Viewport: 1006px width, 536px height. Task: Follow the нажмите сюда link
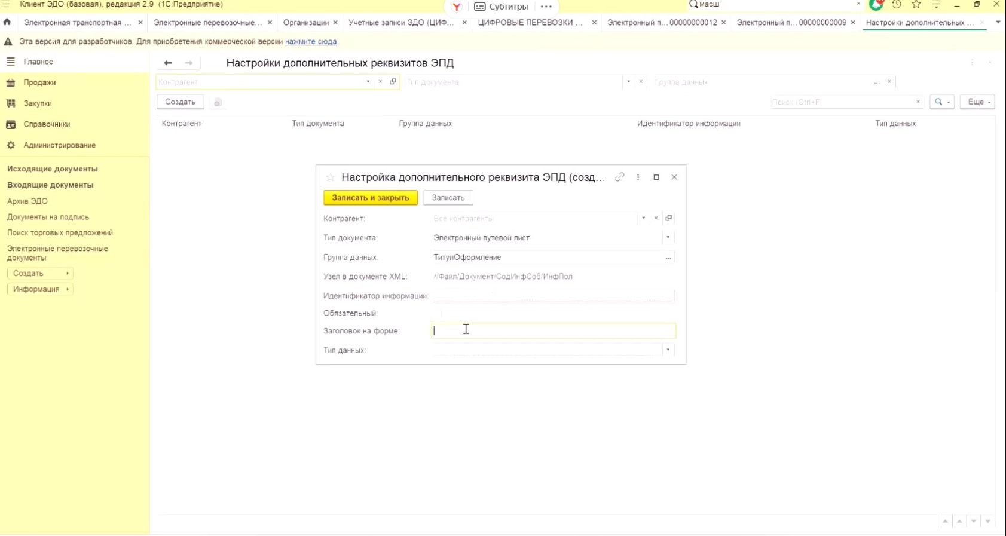311,42
